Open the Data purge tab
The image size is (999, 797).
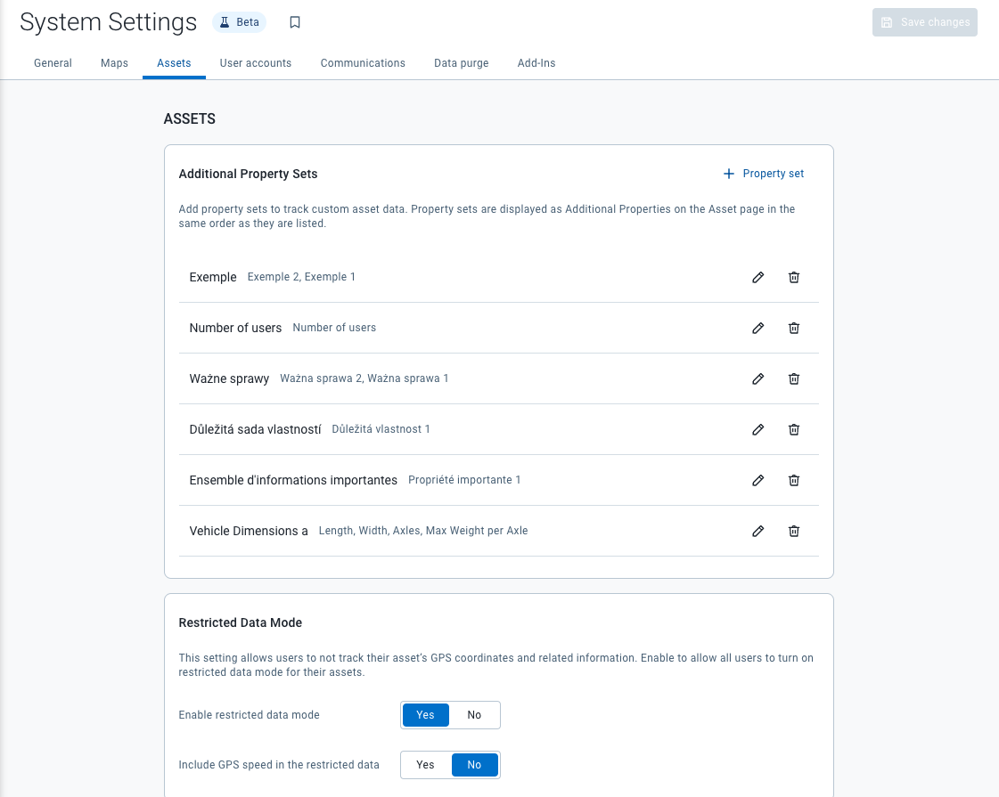(461, 63)
